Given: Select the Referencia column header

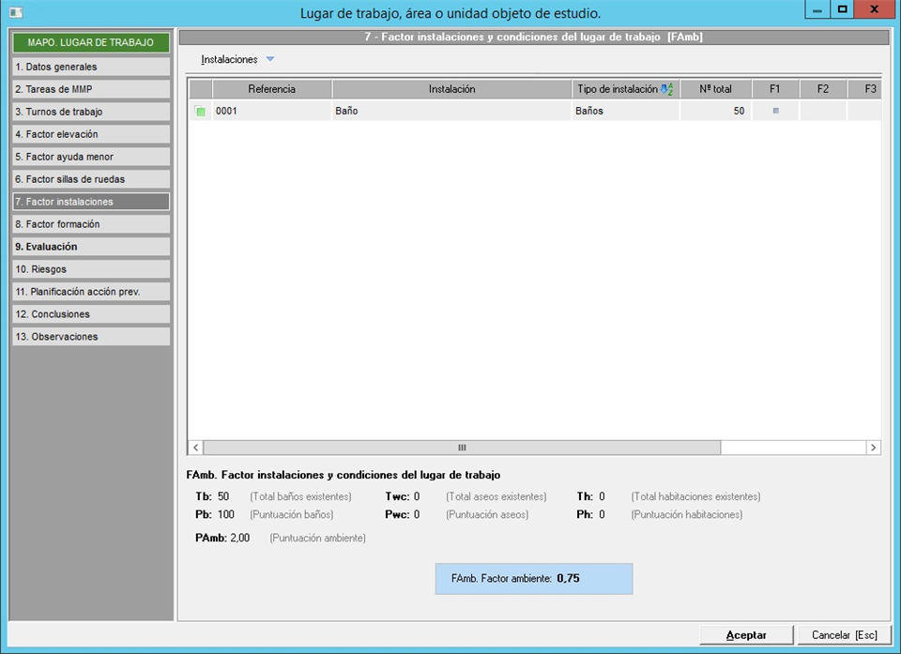Looking at the screenshot, I should click(271, 89).
